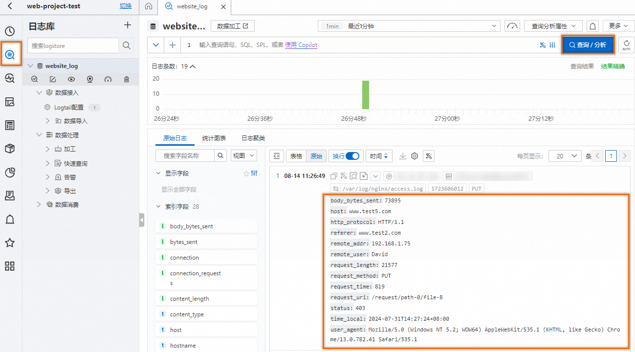Click the trash delete icon under website_log

(127, 79)
